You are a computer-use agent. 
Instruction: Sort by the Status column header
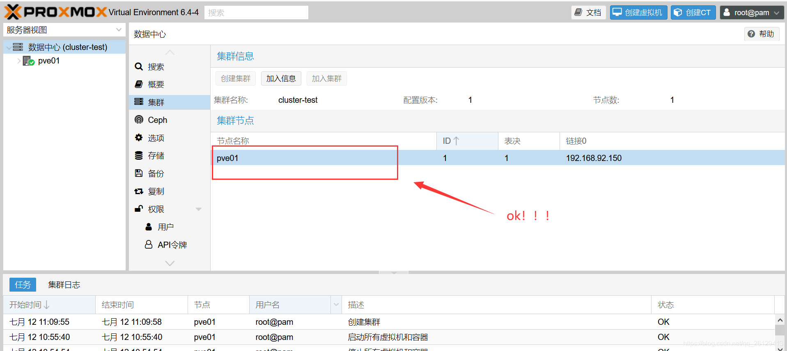pos(713,305)
